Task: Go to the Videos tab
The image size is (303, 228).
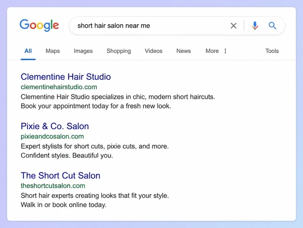Action: pyautogui.click(x=154, y=51)
